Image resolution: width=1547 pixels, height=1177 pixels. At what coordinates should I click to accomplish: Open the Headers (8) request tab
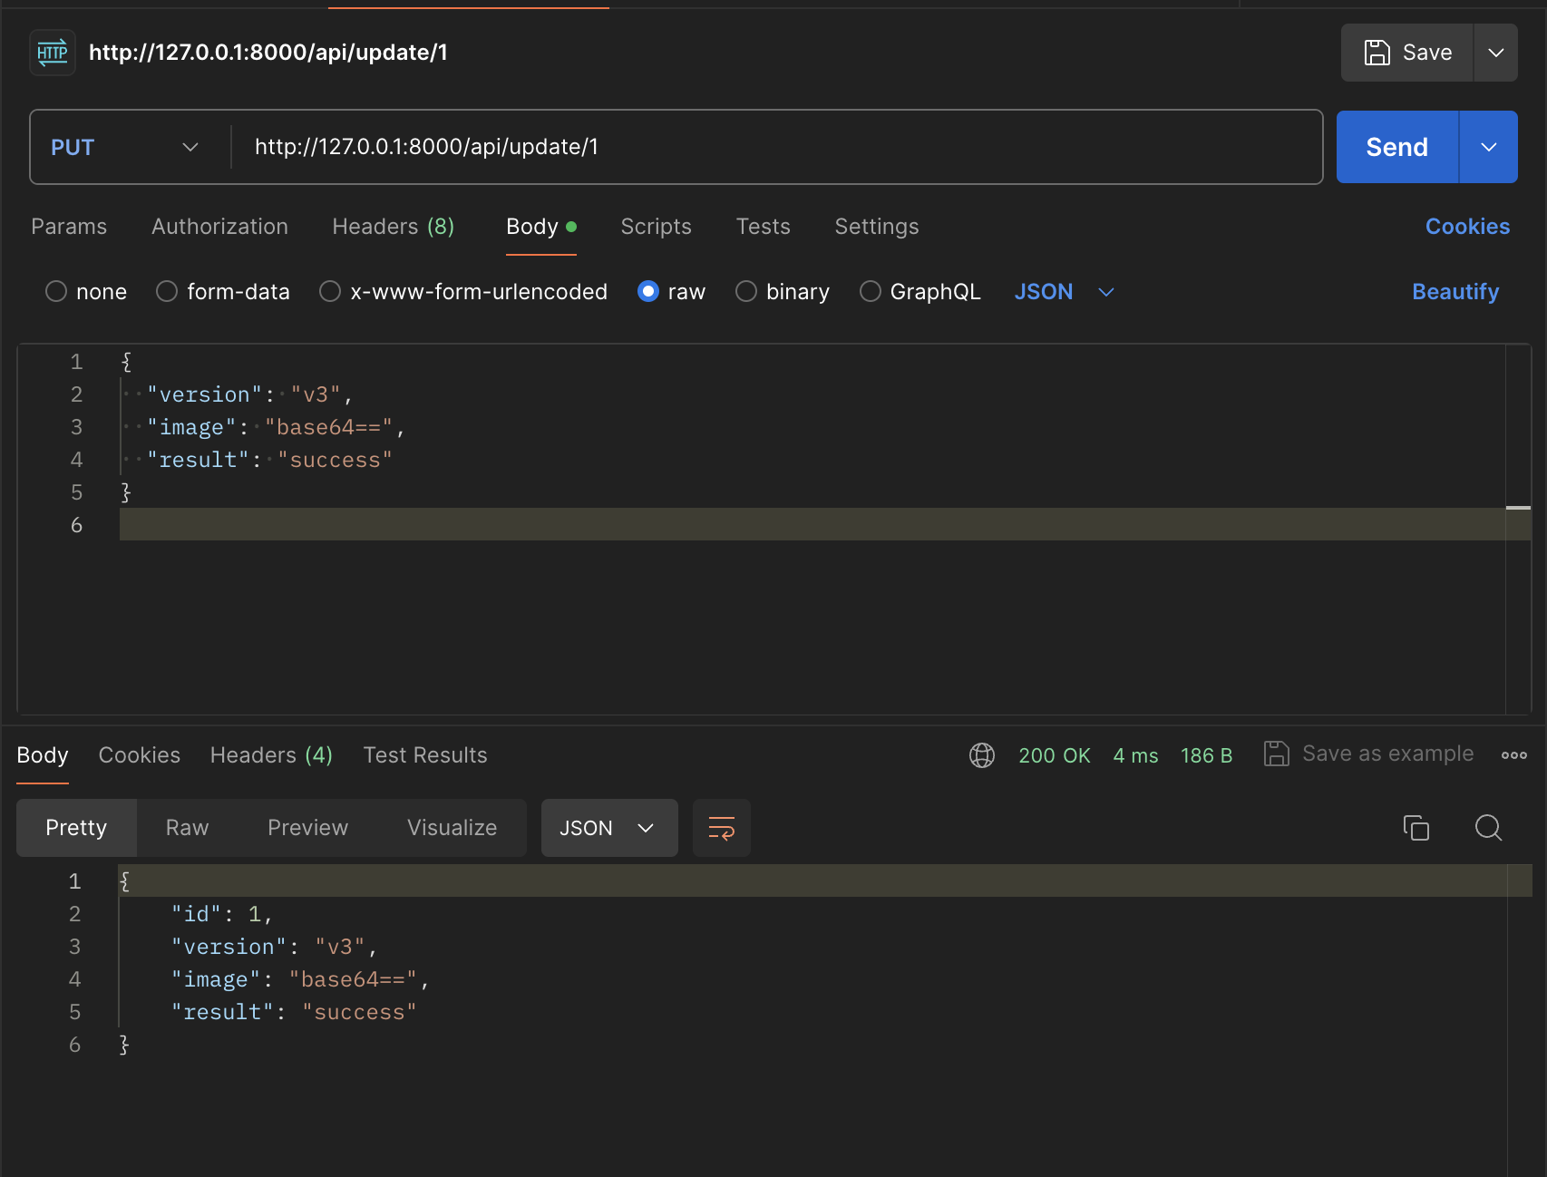pyautogui.click(x=394, y=227)
